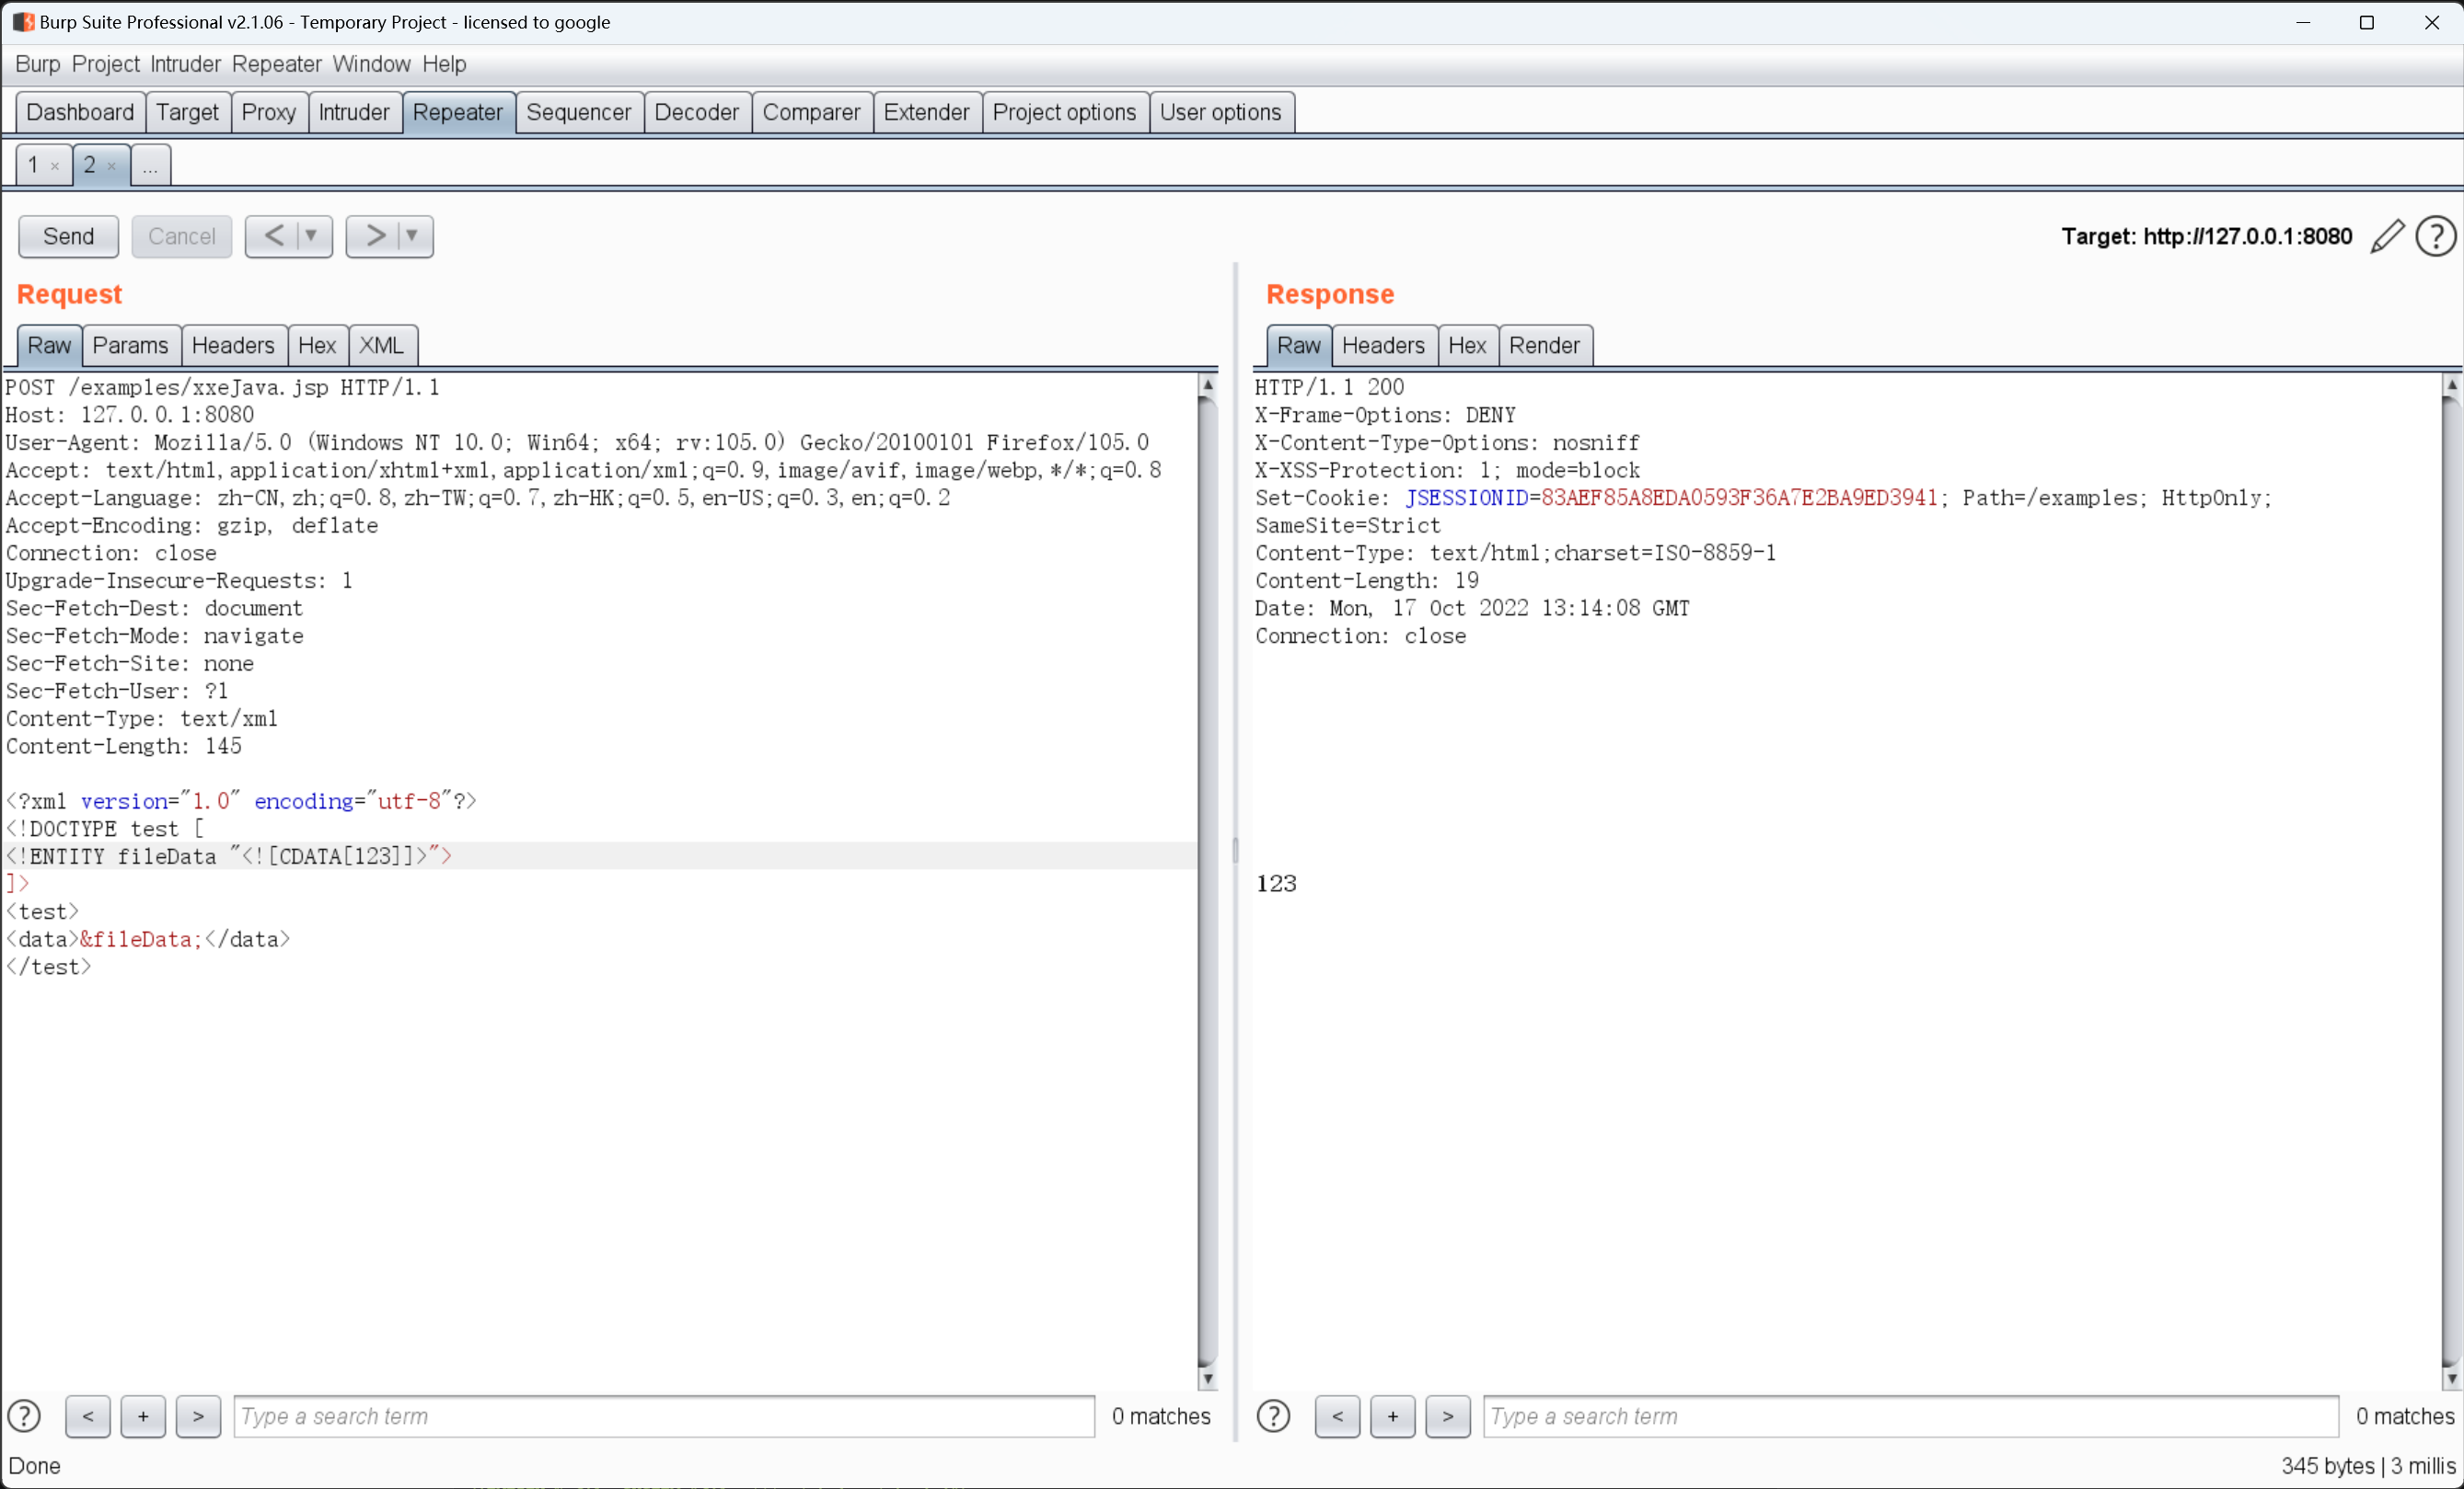The width and height of the screenshot is (2464, 1489).
Task: Click the request pane vertical scrollbar thumb
Action: coord(1208,879)
